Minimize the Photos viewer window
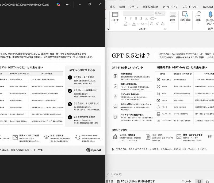 (79, 5)
